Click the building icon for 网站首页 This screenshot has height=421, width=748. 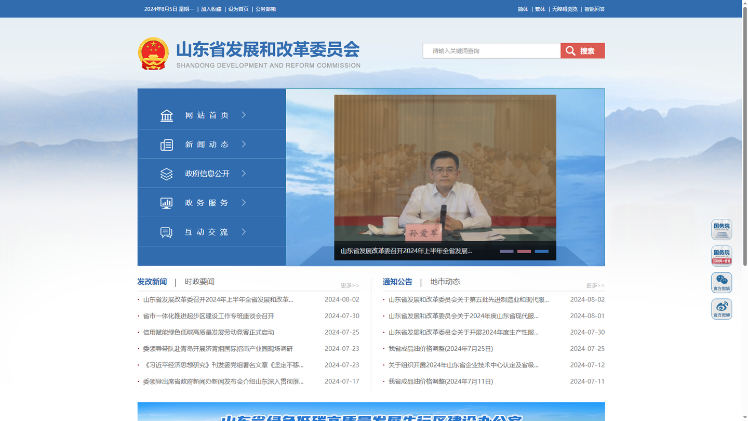pyautogui.click(x=166, y=115)
